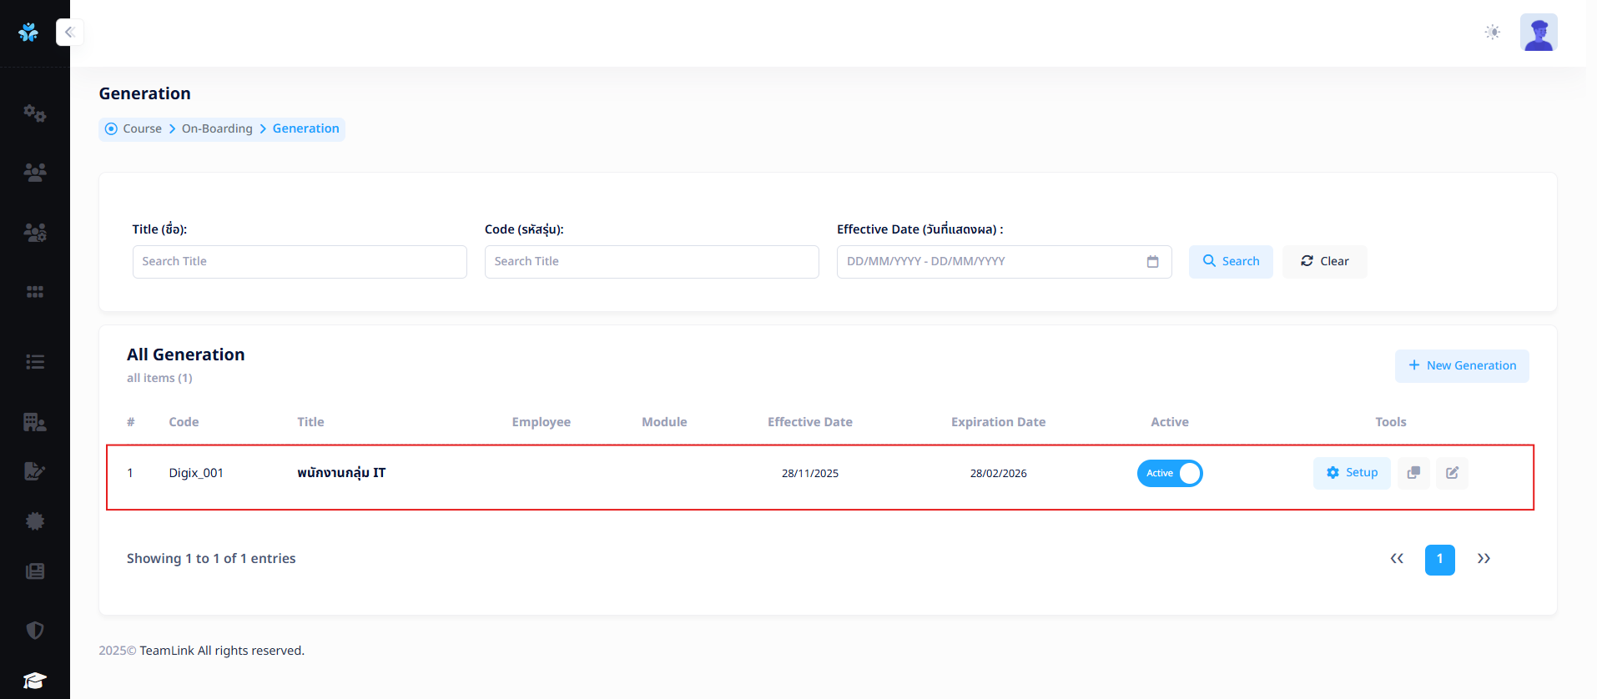Image resolution: width=1597 pixels, height=699 pixels.
Task: Click the Search button
Action: click(x=1230, y=262)
